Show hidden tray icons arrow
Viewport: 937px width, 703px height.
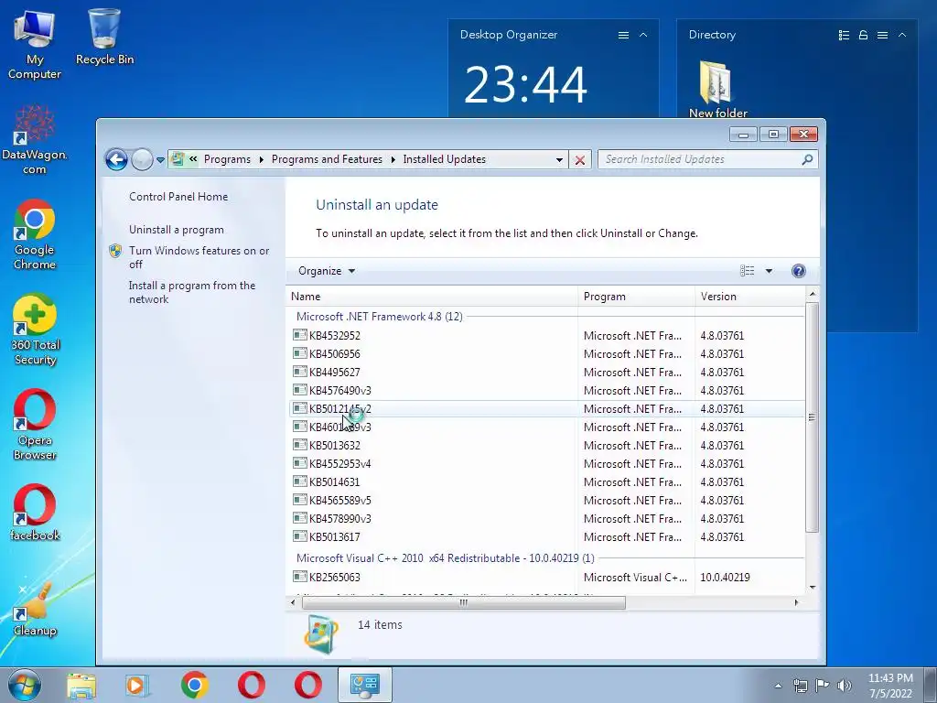[x=778, y=686]
